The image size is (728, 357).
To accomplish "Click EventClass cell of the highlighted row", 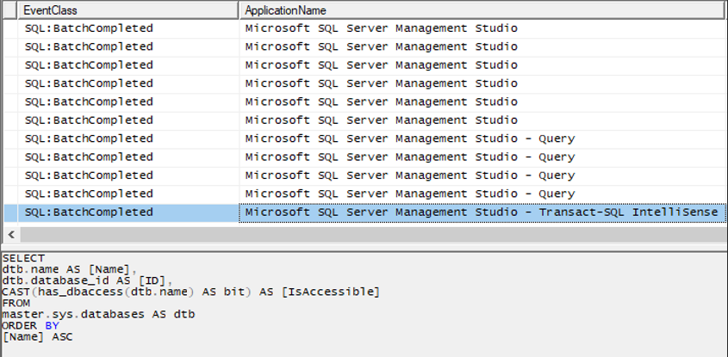I will click(89, 212).
